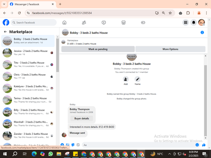Open the browser extensions puzzle icon
The height and width of the screenshot is (158, 211).
point(188,13)
